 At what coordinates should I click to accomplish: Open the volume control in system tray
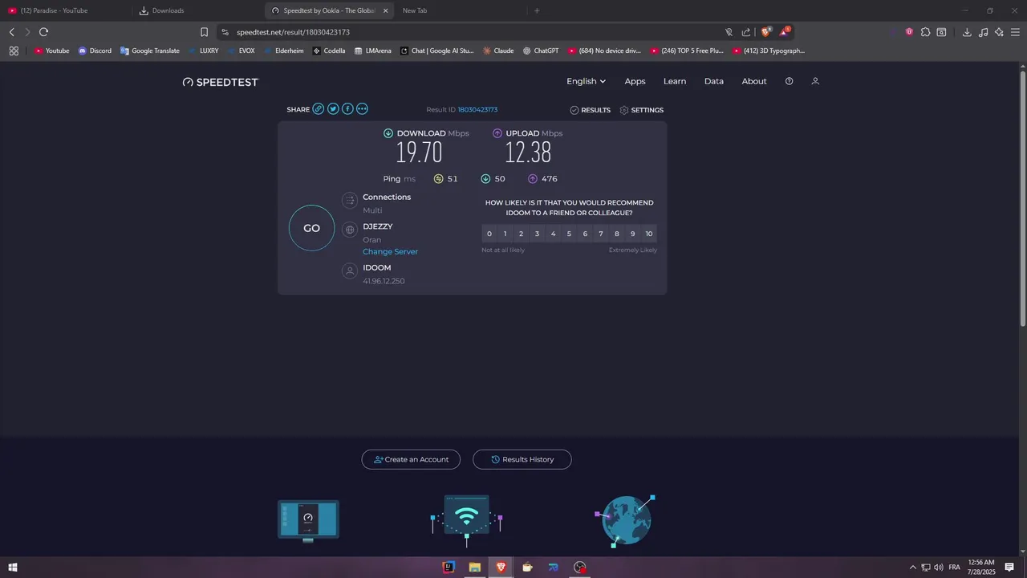coord(939,568)
